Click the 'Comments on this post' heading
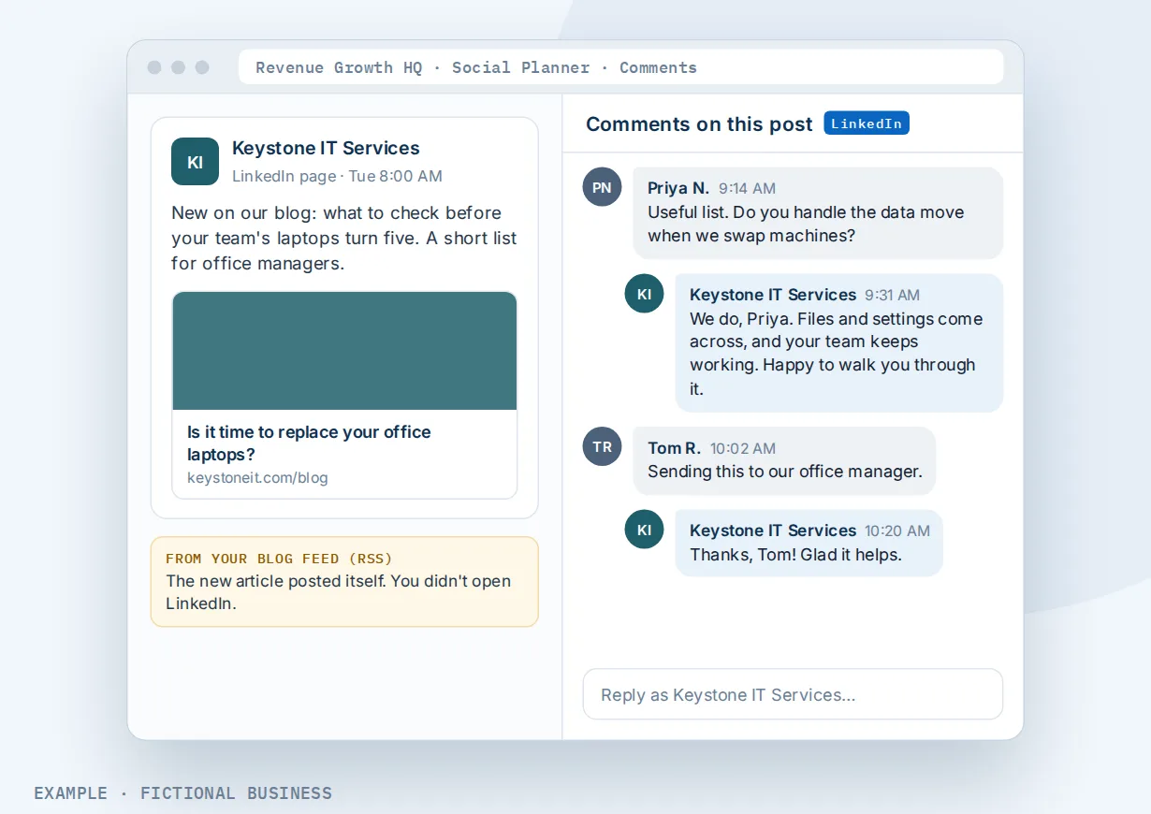This screenshot has height=814, width=1151. pos(699,124)
